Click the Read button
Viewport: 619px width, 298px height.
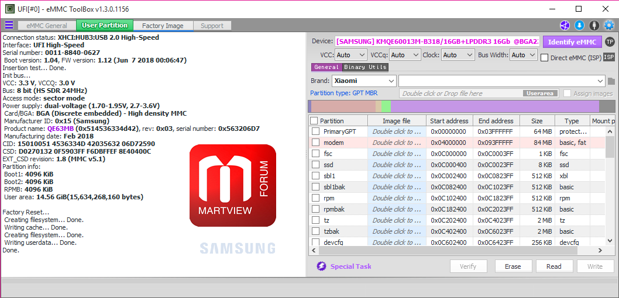coord(554,266)
